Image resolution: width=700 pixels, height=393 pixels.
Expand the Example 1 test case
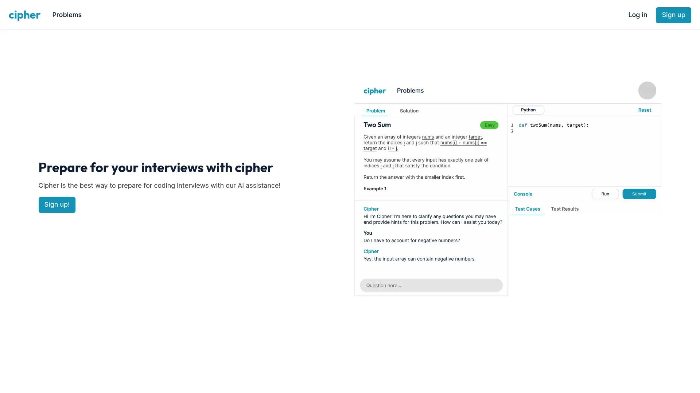374,188
